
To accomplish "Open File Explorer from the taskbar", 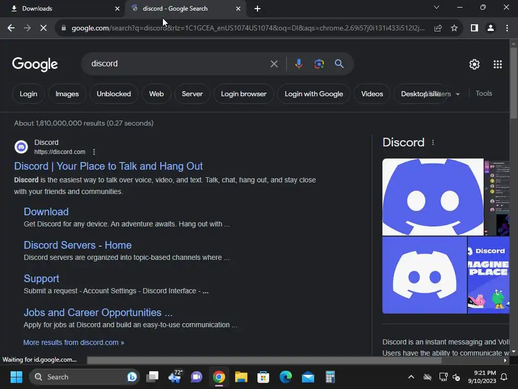I will pos(241,377).
